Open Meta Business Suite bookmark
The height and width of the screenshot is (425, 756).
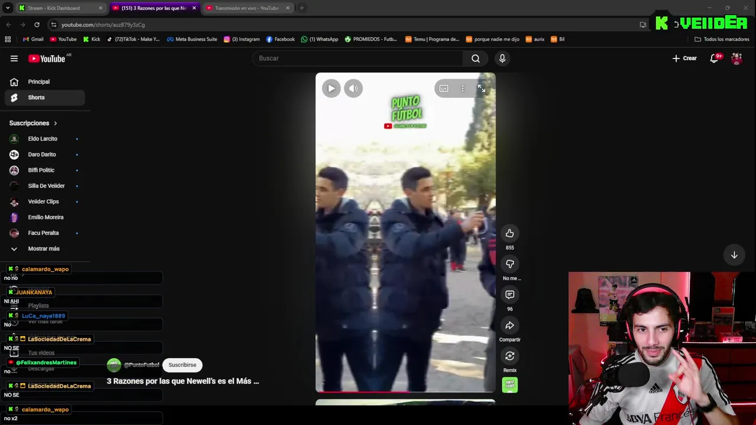tap(192, 40)
